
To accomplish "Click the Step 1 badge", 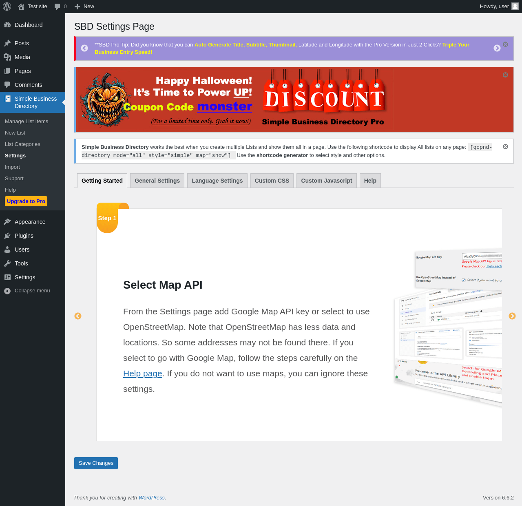I will [107, 218].
